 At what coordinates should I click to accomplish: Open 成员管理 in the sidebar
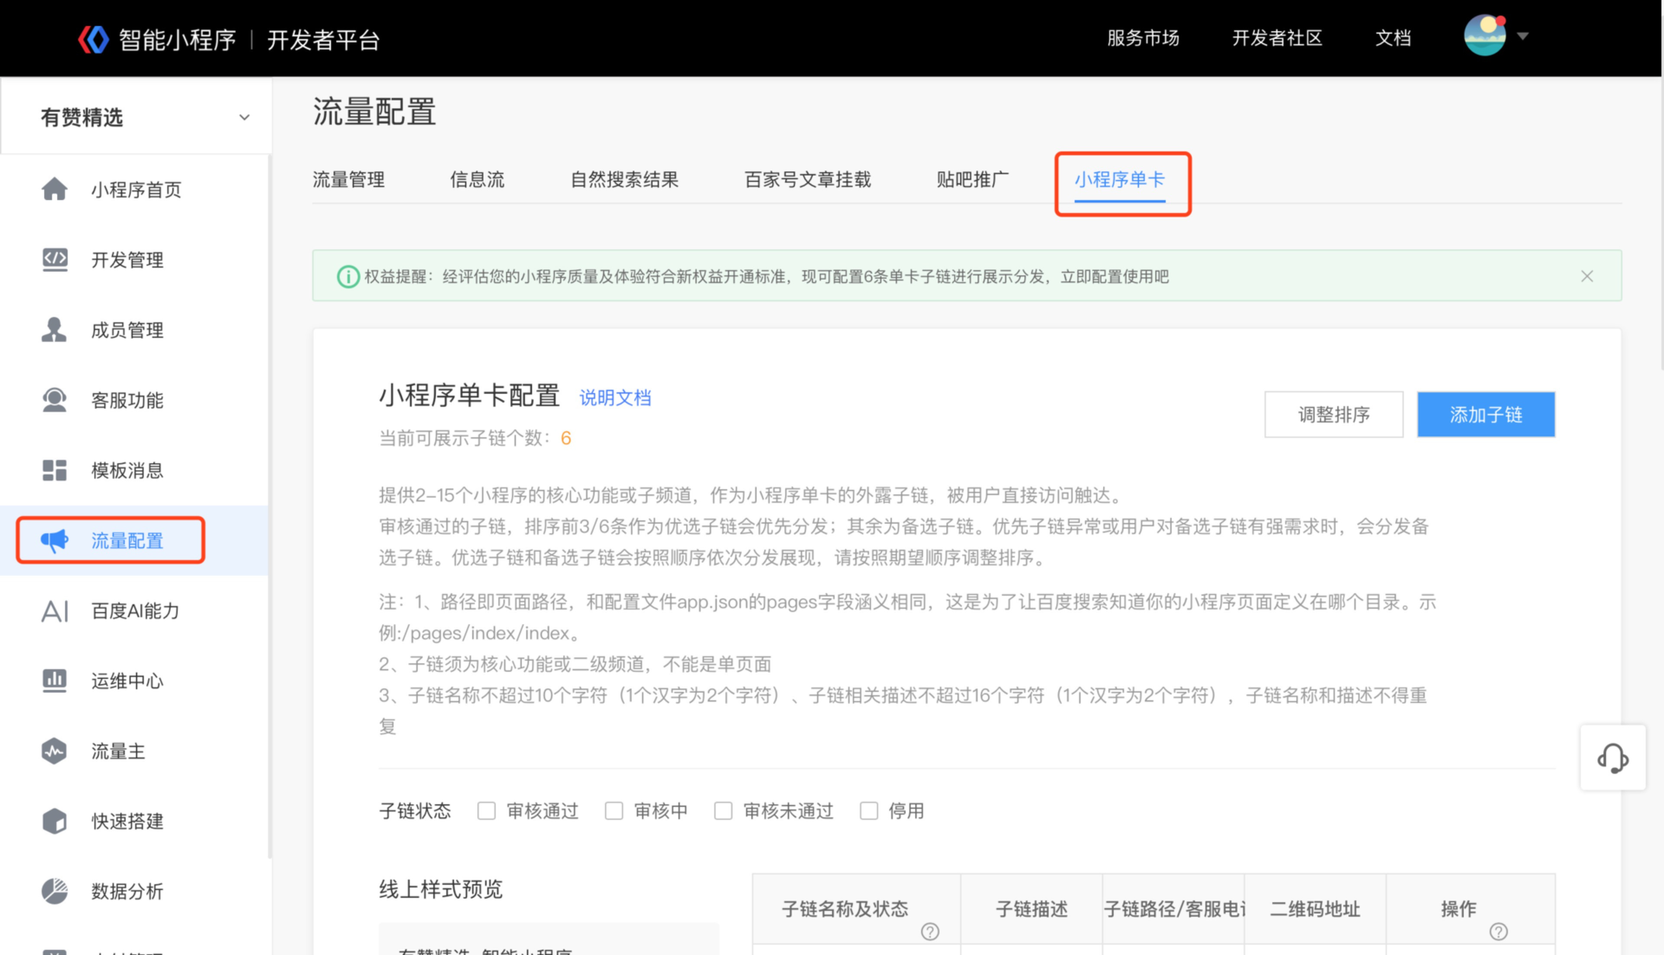click(127, 330)
